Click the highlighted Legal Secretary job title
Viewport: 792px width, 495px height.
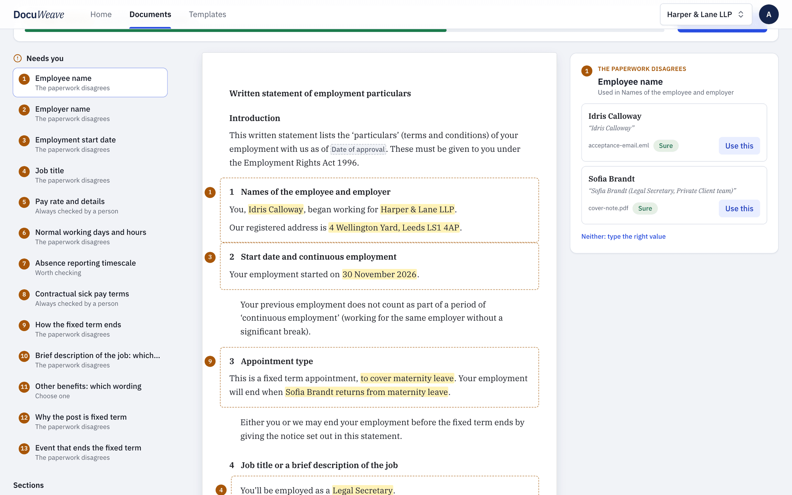(363, 490)
